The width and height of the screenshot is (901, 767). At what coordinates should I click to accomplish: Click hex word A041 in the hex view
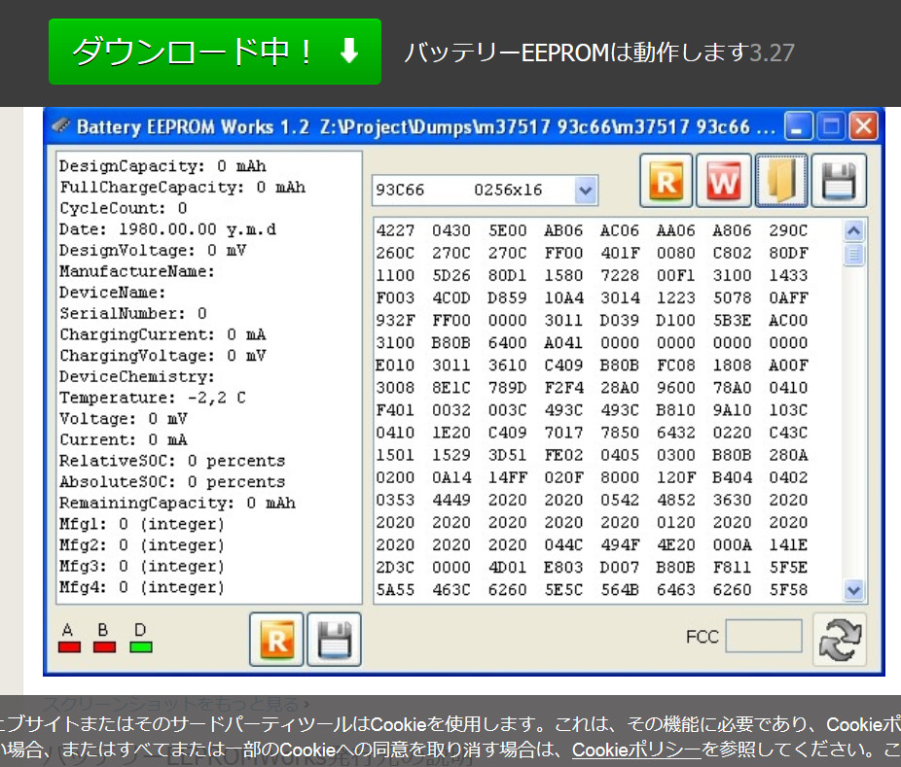(563, 343)
